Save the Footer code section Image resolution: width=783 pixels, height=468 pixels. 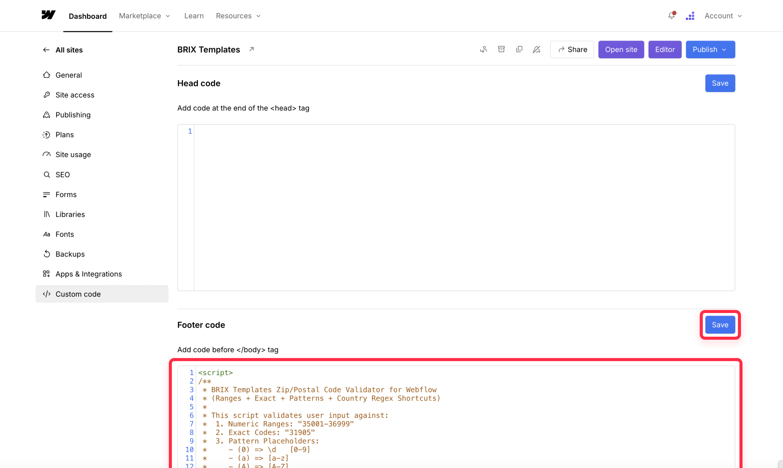pos(720,325)
